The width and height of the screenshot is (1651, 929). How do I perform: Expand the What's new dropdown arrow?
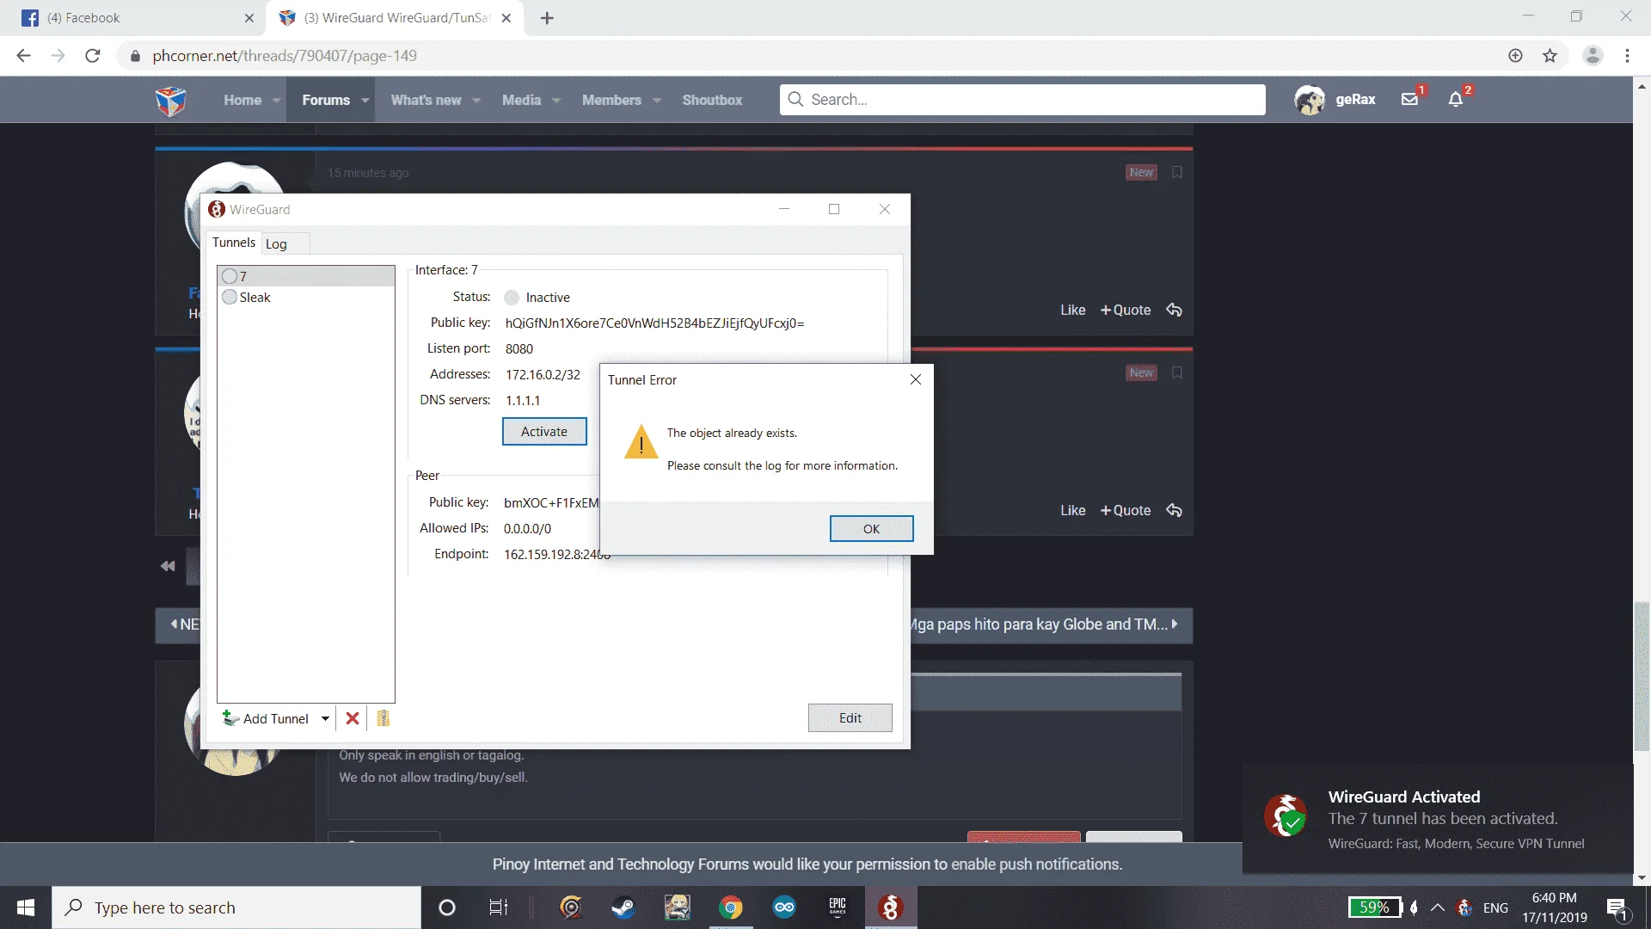click(x=476, y=101)
